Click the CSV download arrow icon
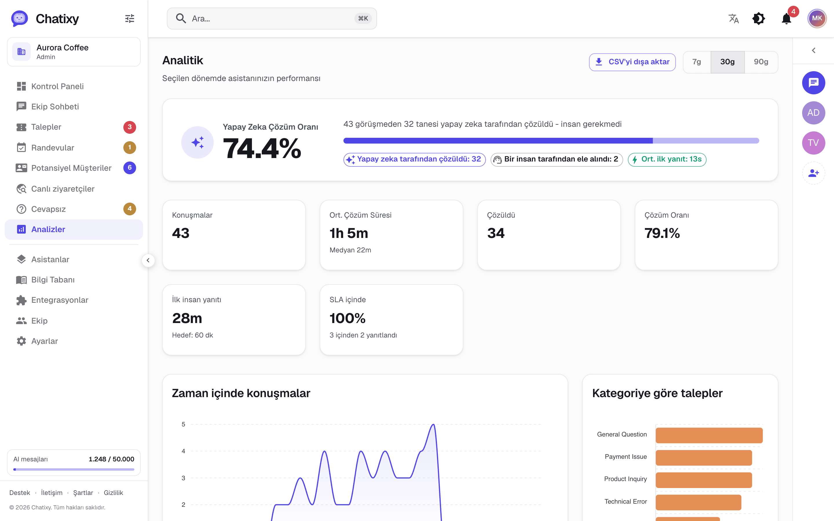This screenshot has width=834, height=521. (599, 62)
